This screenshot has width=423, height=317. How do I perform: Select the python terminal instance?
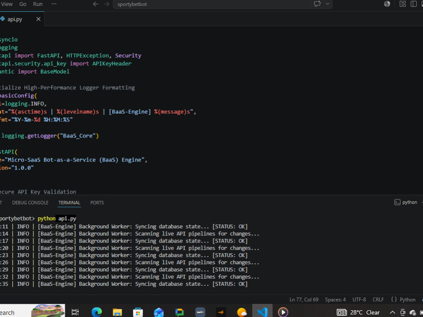tap(409, 202)
